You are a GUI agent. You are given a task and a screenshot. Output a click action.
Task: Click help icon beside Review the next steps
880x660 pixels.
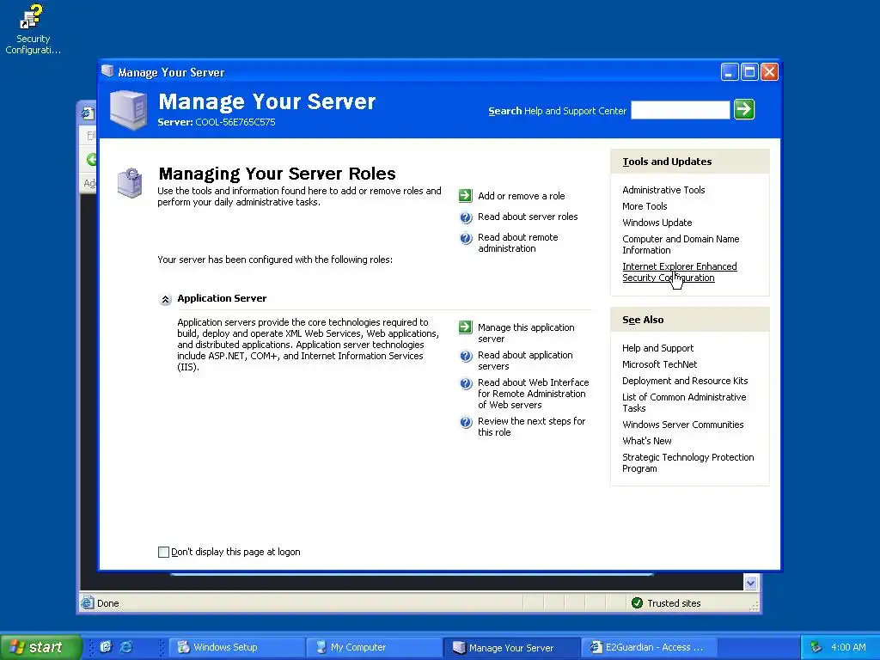(466, 422)
